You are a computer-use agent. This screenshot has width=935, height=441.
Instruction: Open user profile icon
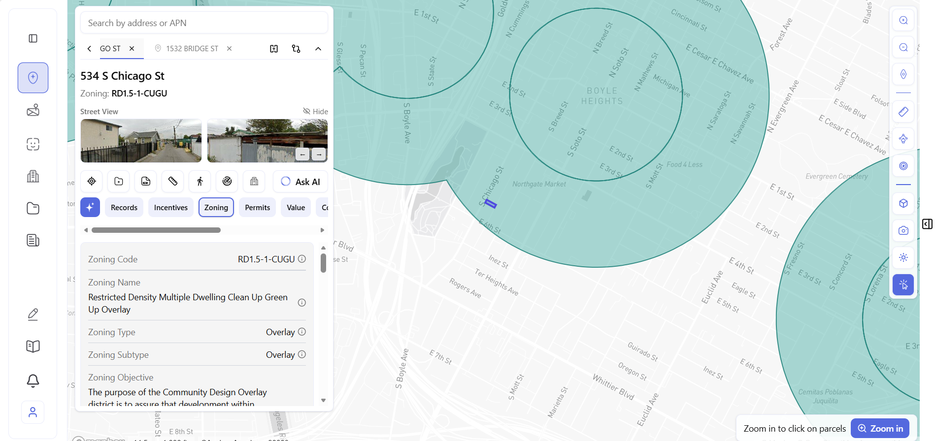[33, 412]
